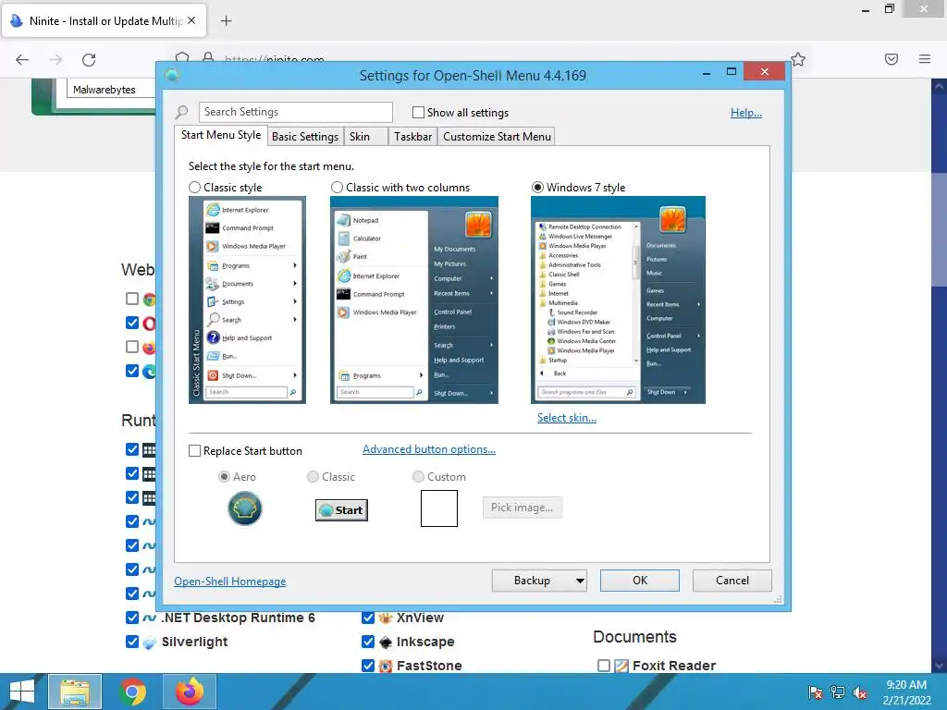This screenshot has width=947, height=710.
Task: Click the Windows Start button
Action: pyautogui.click(x=22, y=692)
